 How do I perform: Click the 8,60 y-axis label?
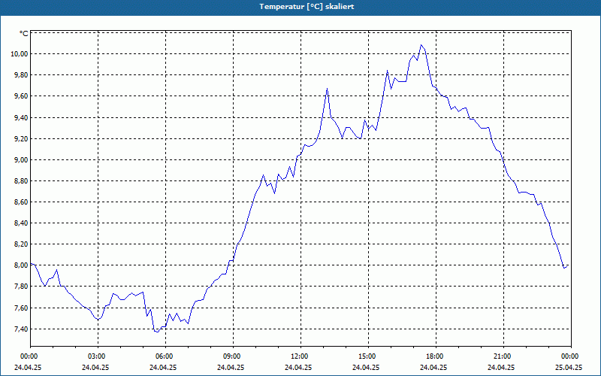(x=21, y=202)
